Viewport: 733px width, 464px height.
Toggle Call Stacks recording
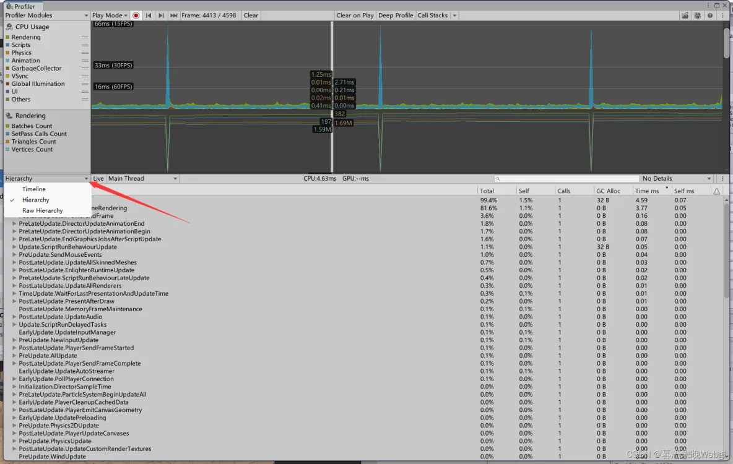tap(432, 15)
